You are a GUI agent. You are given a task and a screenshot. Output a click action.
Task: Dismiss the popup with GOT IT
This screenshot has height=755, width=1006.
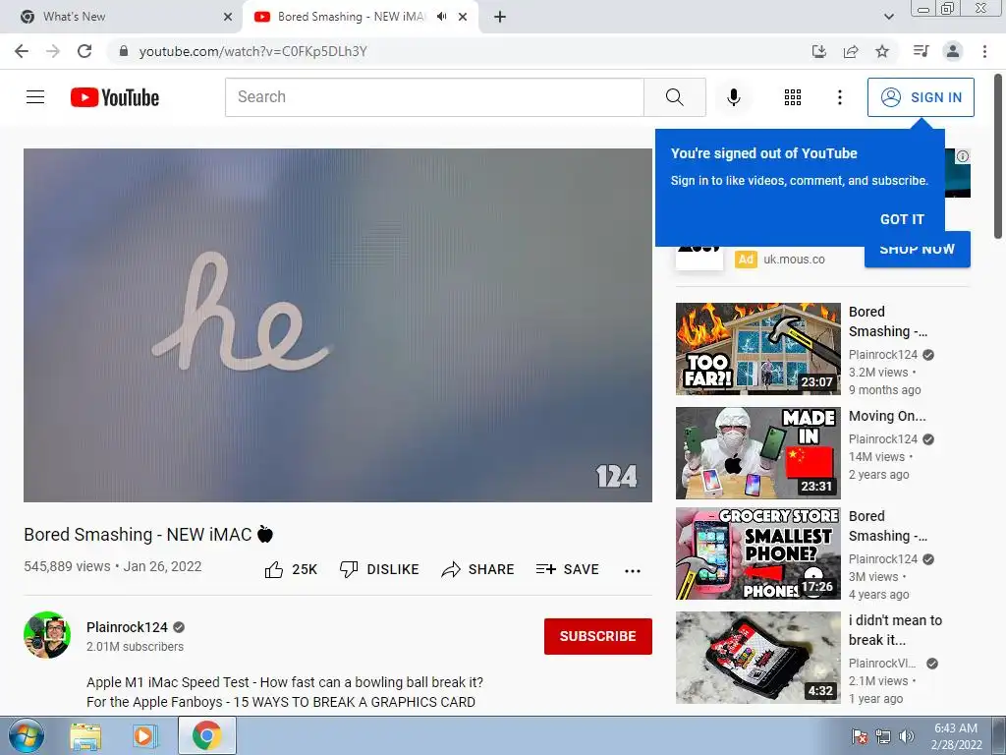point(902,219)
